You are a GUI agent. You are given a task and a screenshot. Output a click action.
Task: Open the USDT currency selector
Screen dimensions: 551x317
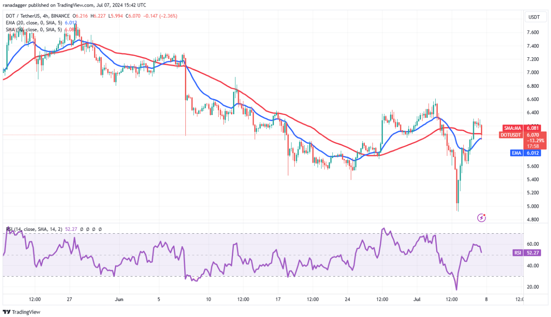[534, 17]
